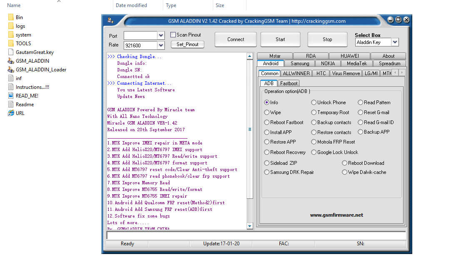
Task: Open the About tab
Action: 388,56
